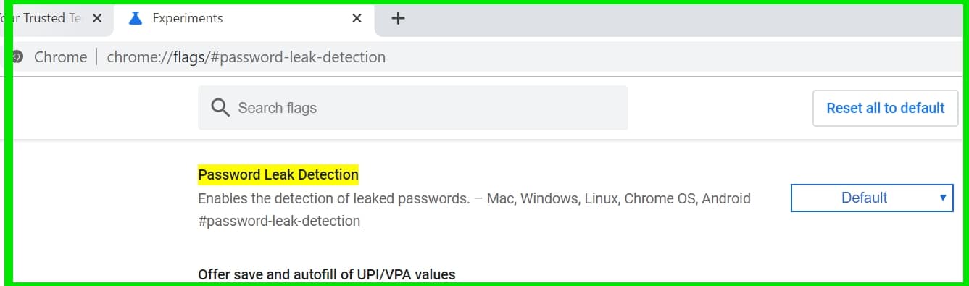Screen dimensions: 969x286
Task: Select the highlighted Password Leak Detection title
Action: (x=278, y=174)
